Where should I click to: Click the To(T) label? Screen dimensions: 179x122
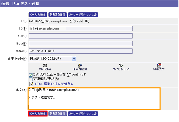(x=23, y=28)
